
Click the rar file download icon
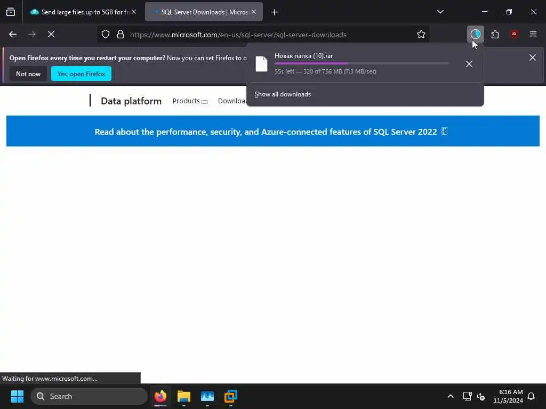[261, 64]
